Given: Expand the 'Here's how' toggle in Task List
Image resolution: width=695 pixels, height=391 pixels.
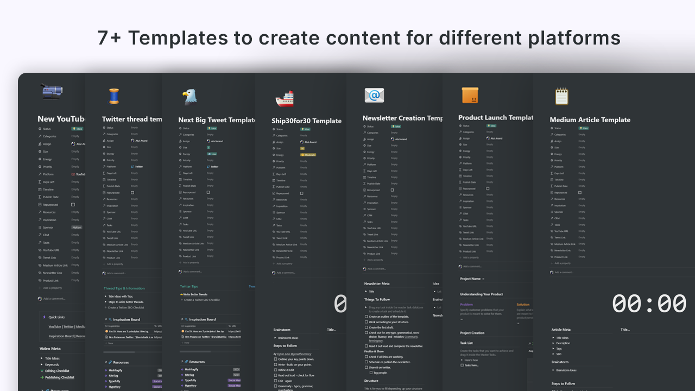Looking at the screenshot, I should coord(462,360).
